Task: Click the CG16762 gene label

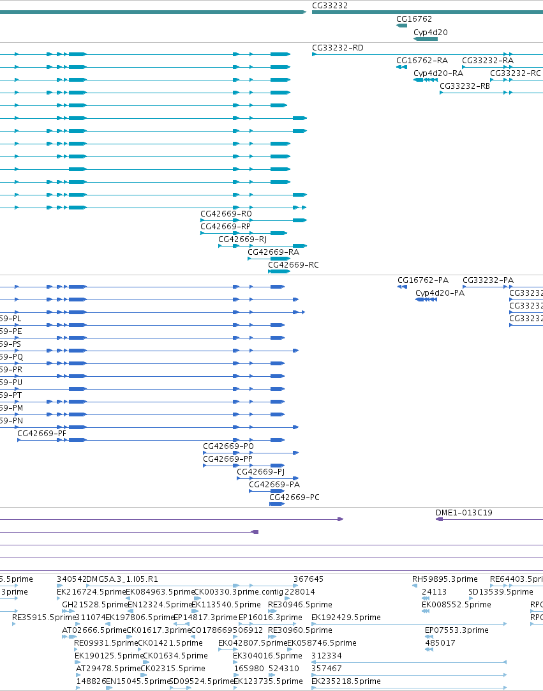Action: (x=414, y=19)
